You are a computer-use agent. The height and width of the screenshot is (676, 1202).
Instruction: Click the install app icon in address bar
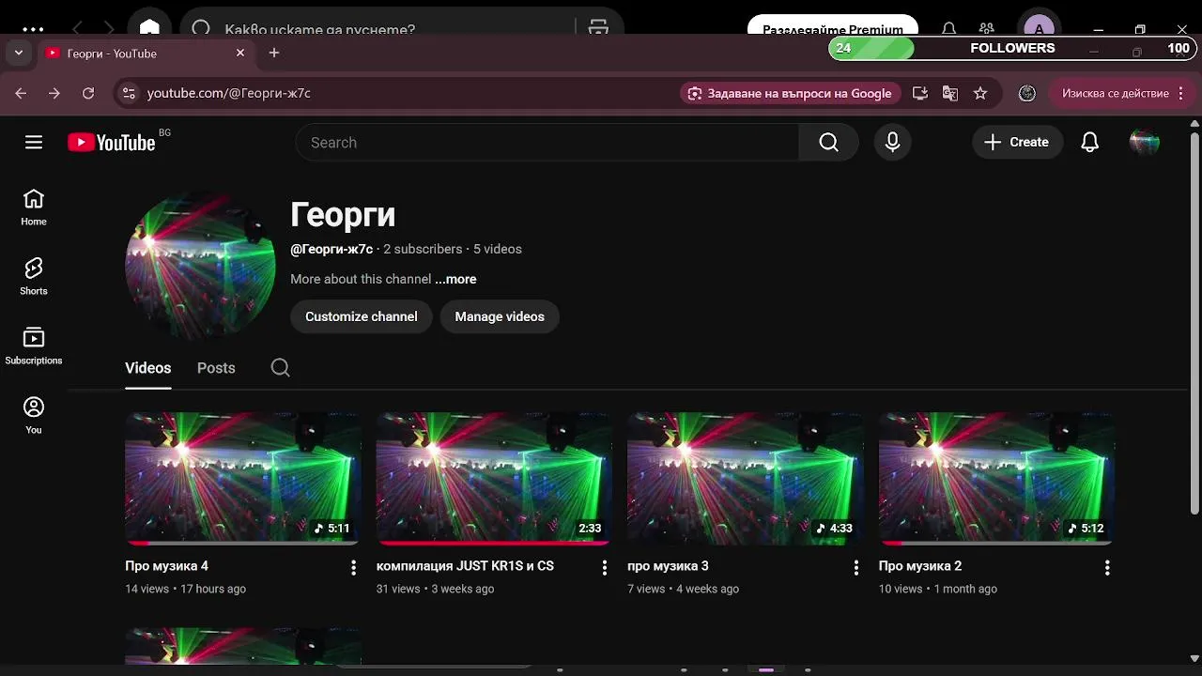(920, 93)
